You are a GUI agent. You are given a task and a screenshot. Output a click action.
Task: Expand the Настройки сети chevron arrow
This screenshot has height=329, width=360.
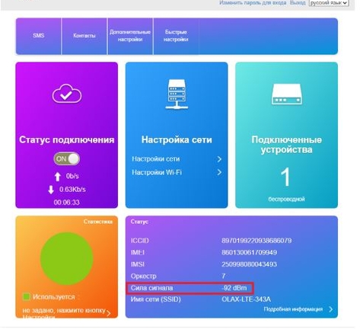pos(219,159)
